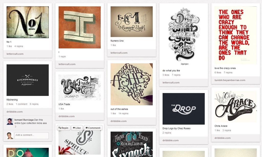Open the Kitchening & Co pin image
This screenshot has height=157, width=262.
click(28, 80)
